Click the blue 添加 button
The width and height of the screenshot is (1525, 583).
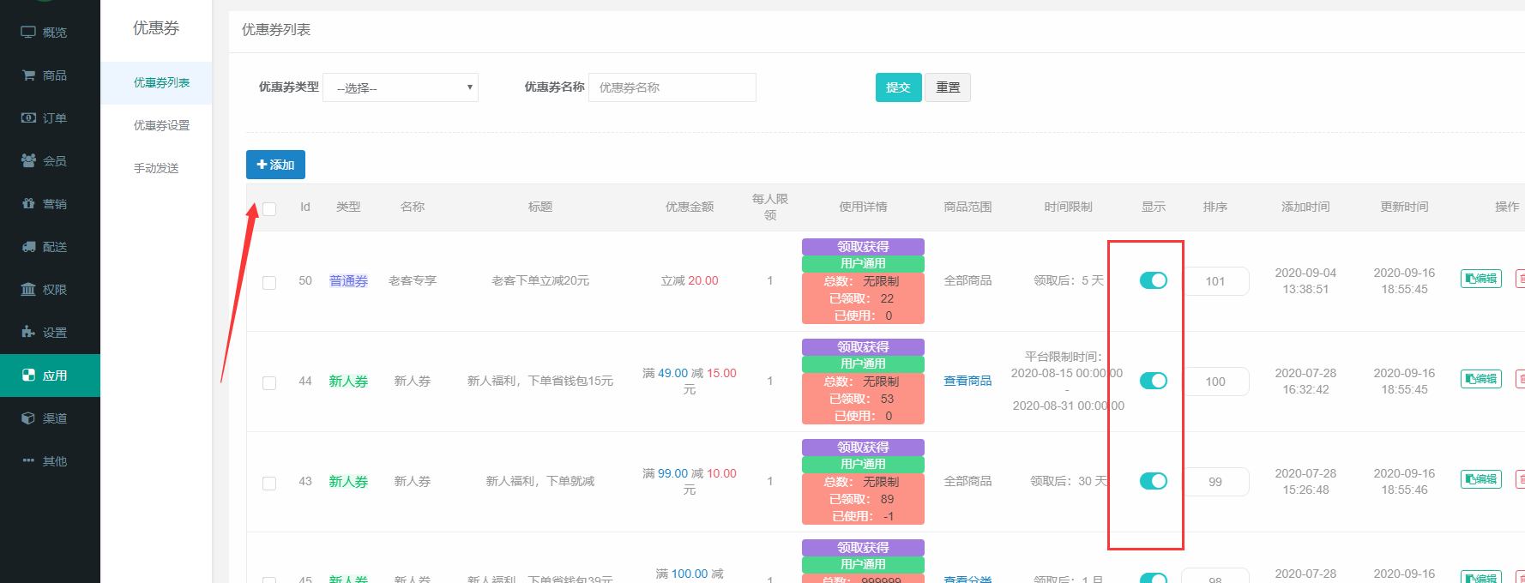275,165
